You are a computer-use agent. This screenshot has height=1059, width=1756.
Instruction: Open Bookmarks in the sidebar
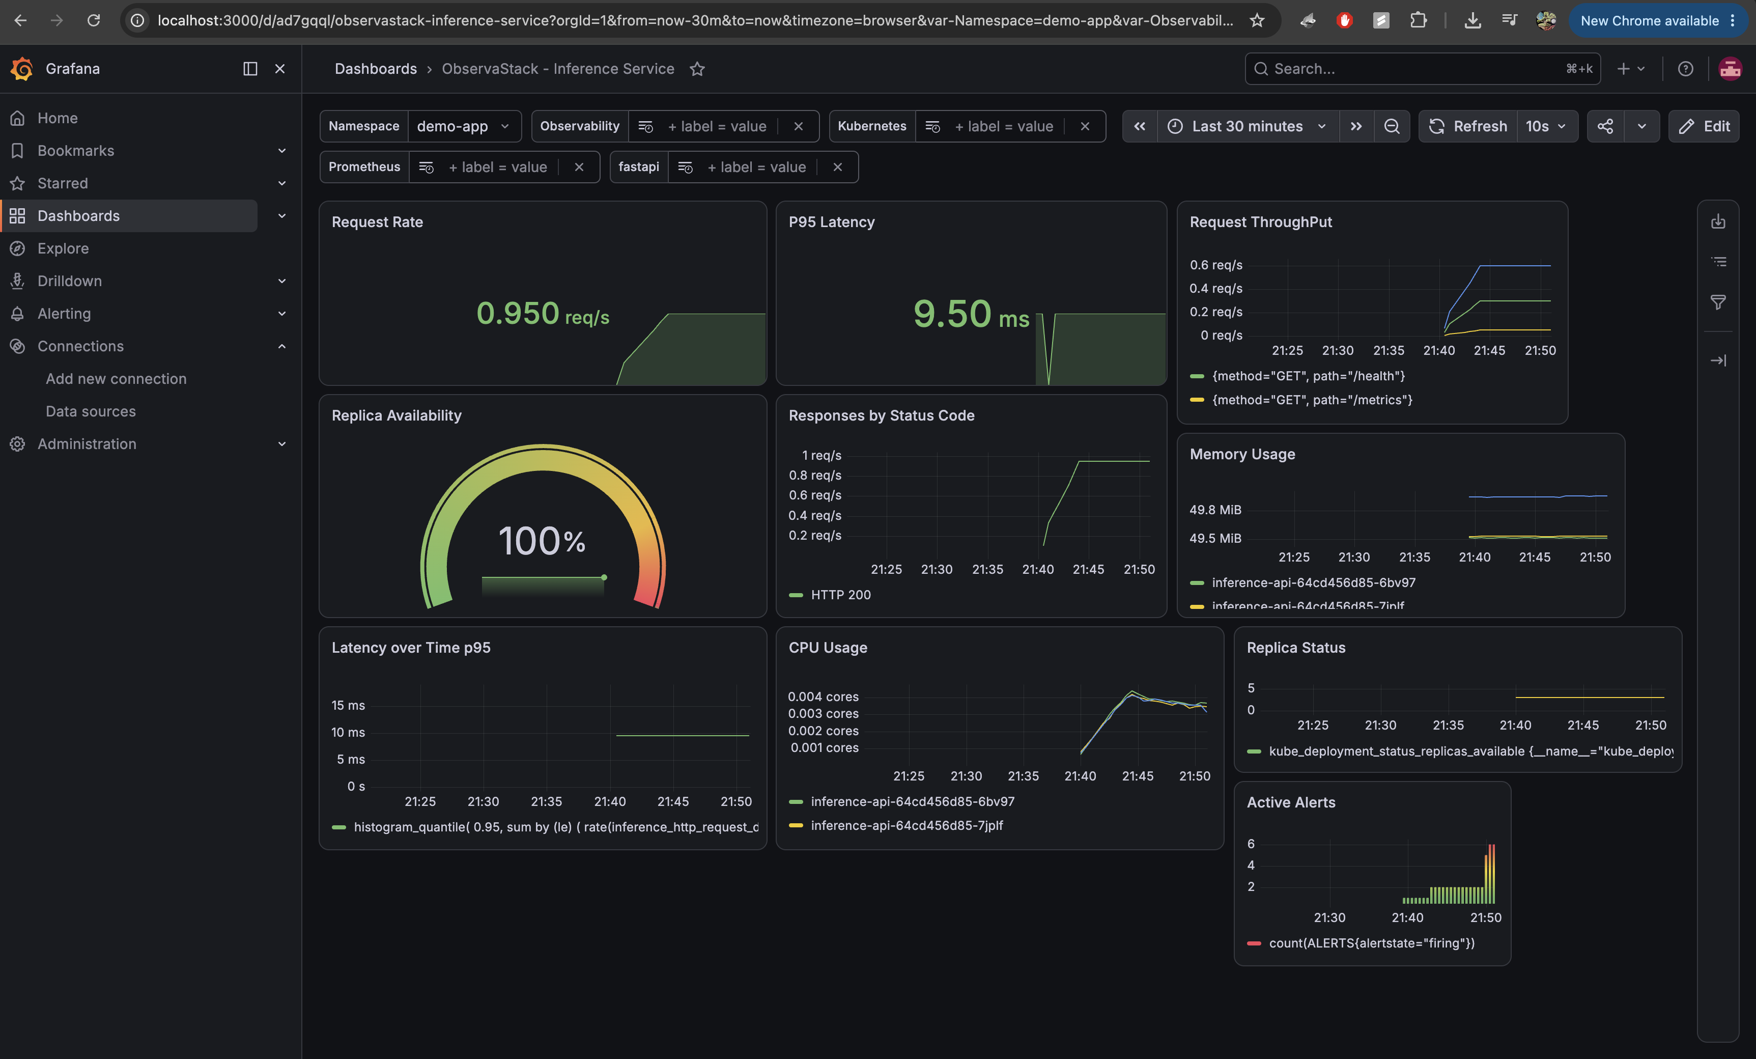pyautogui.click(x=75, y=151)
